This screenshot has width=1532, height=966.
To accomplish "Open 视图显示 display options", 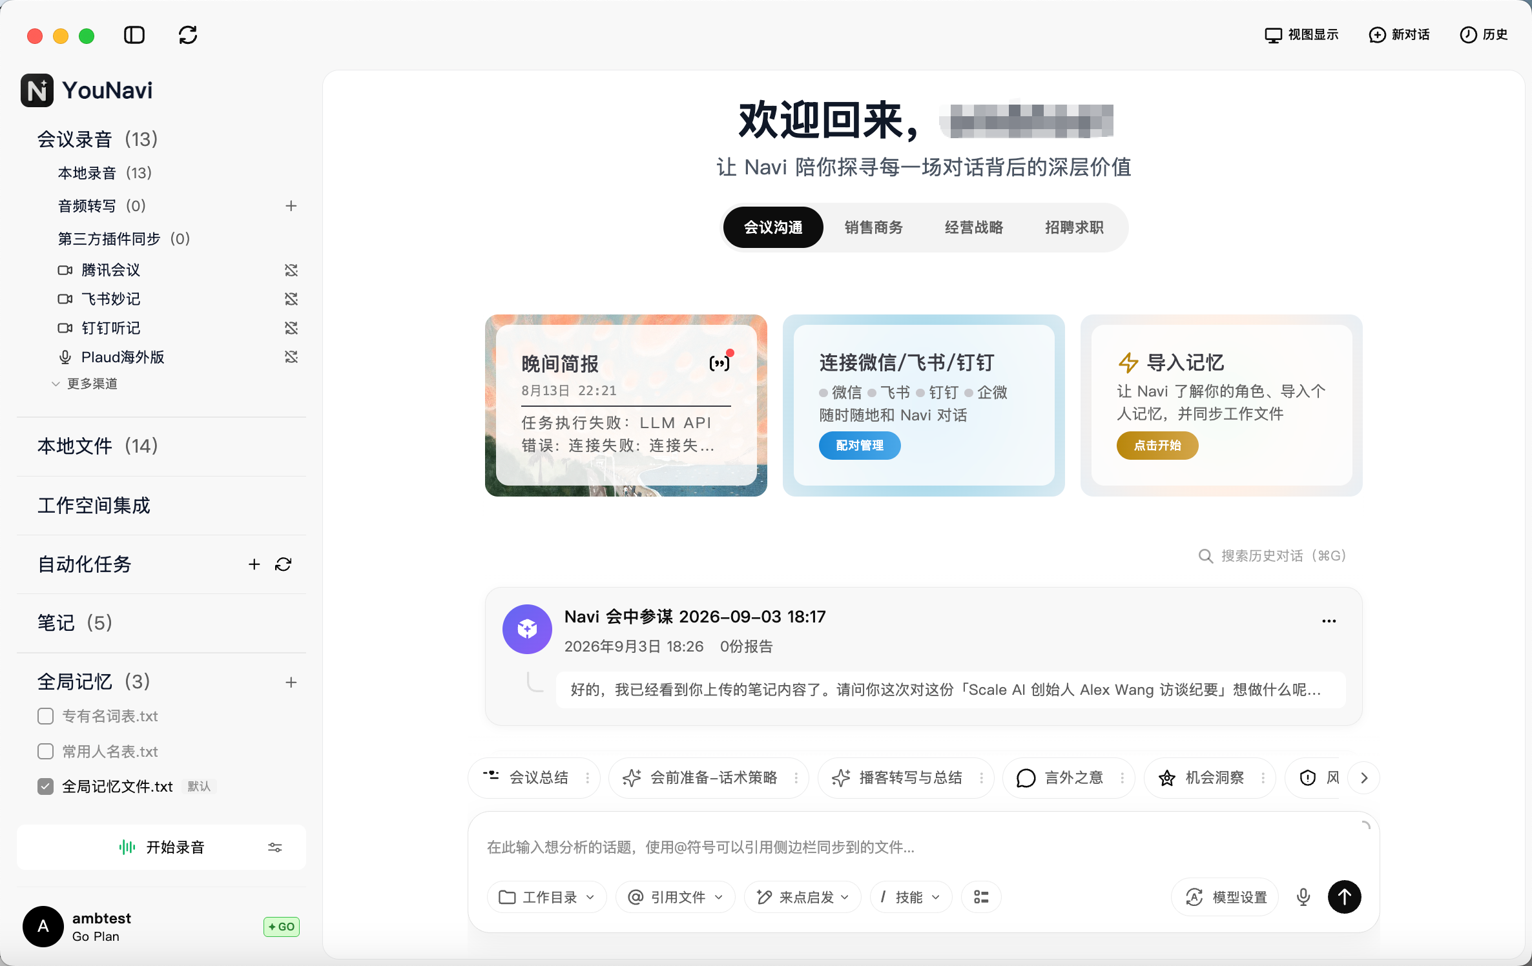I will 1301,35.
